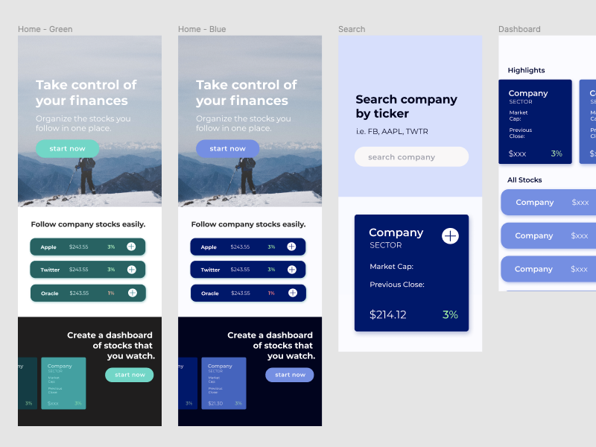
Task: Click teal Company card in green footer
Action: pyautogui.click(x=64, y=383)
